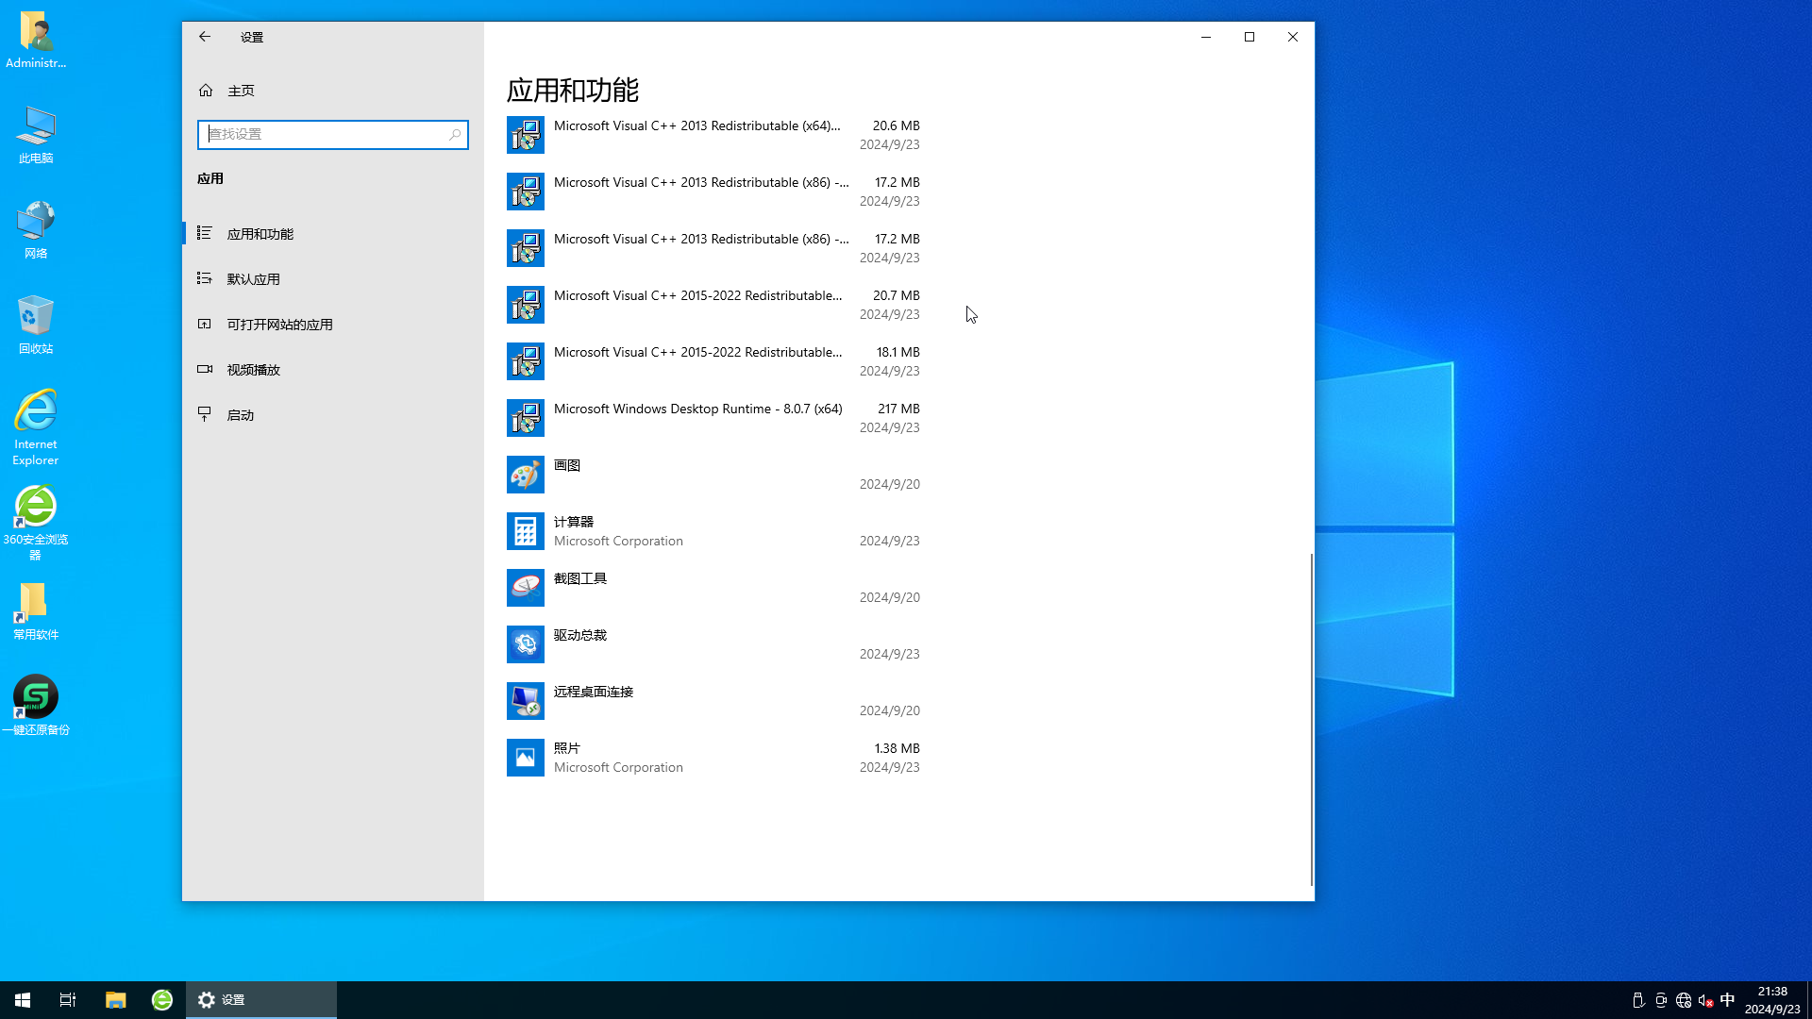Click the 驱动总裁 app name
Screen dimensions: 1812x1019
click(x=580, y=635)
